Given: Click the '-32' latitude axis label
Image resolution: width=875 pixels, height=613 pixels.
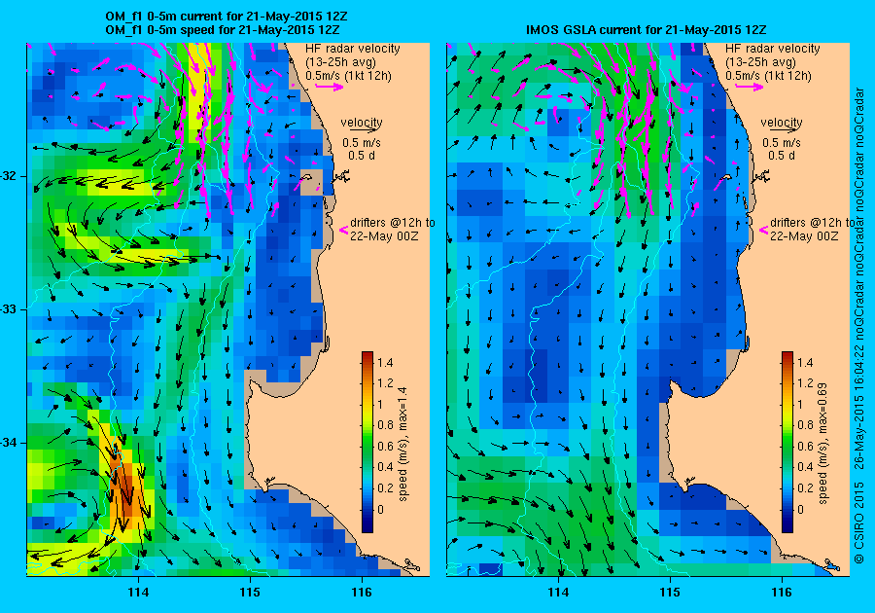Looking at the screenshot, I should click(10, 176).
